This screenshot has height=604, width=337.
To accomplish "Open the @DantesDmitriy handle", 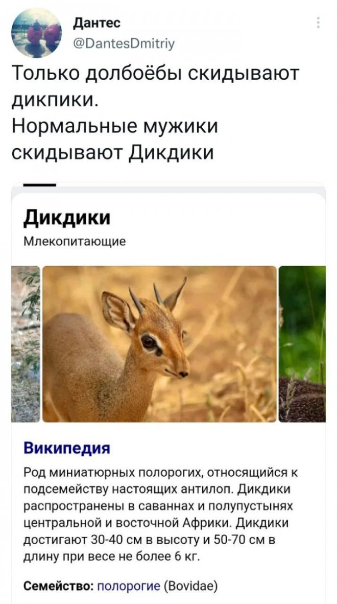I will pos(124,44).
